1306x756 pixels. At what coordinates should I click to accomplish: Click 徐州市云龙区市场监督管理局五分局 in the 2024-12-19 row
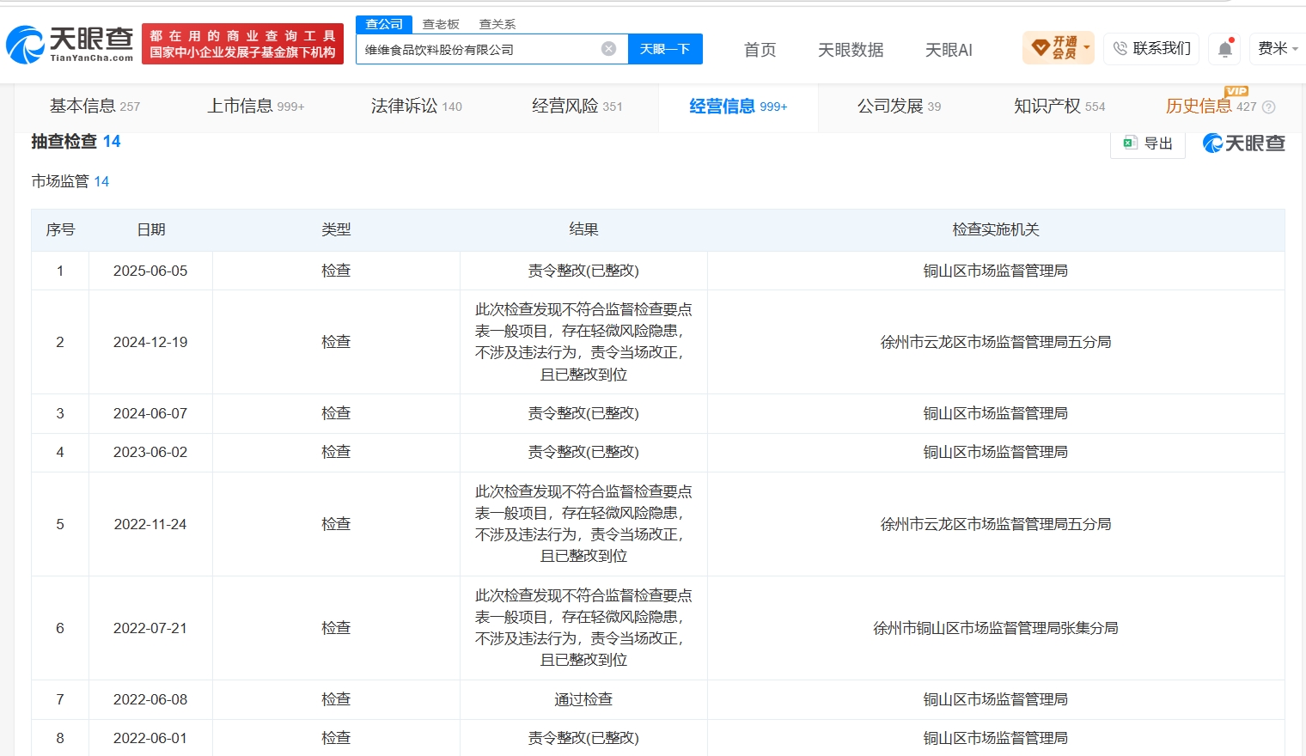pos(996,342)
